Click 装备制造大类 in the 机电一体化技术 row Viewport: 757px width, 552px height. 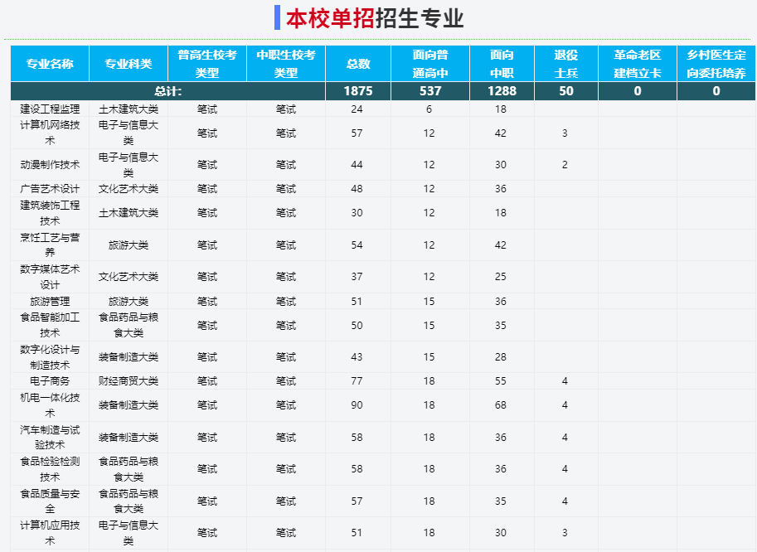point(129,405)
